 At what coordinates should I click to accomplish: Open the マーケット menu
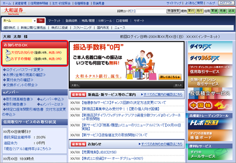pos(54,20)
